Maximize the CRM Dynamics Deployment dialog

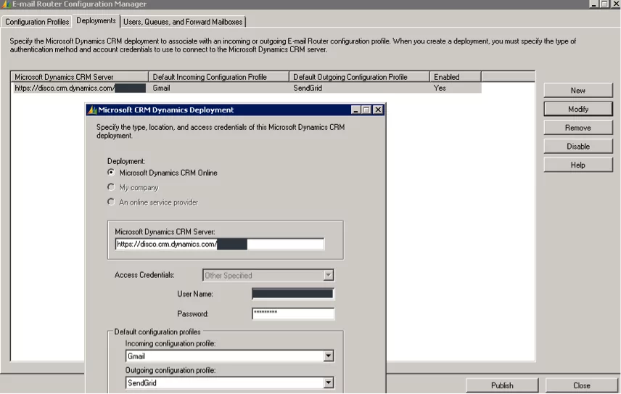click(x=366, y=110)
